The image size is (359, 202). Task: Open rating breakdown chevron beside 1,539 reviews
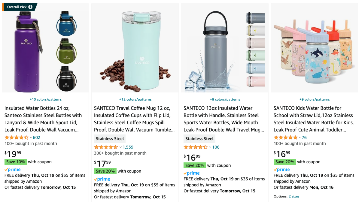pyautogui.click(x=120, y=147)
